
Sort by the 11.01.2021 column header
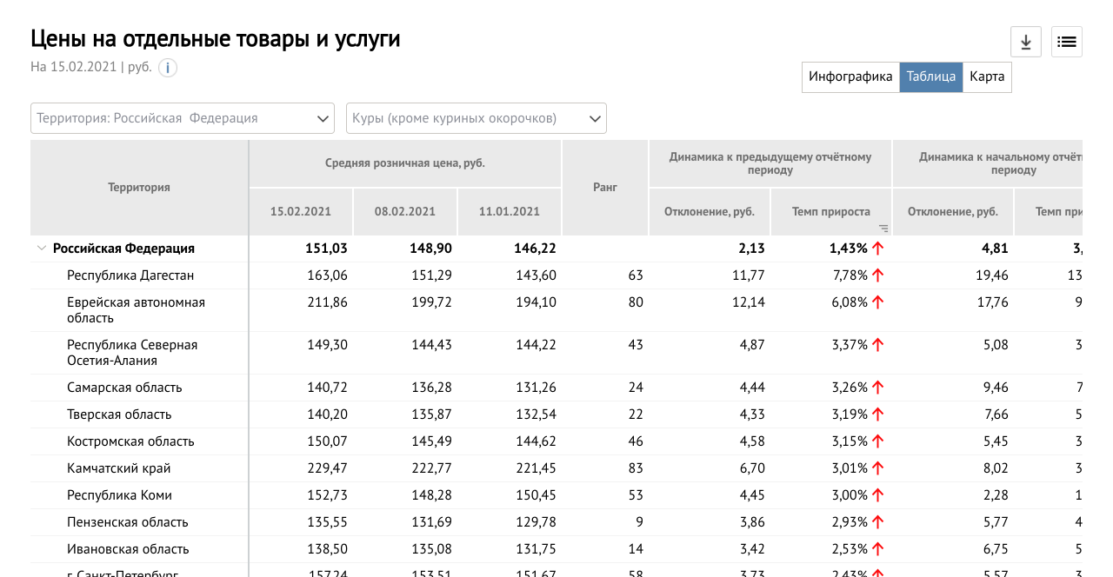pos(510,211)
